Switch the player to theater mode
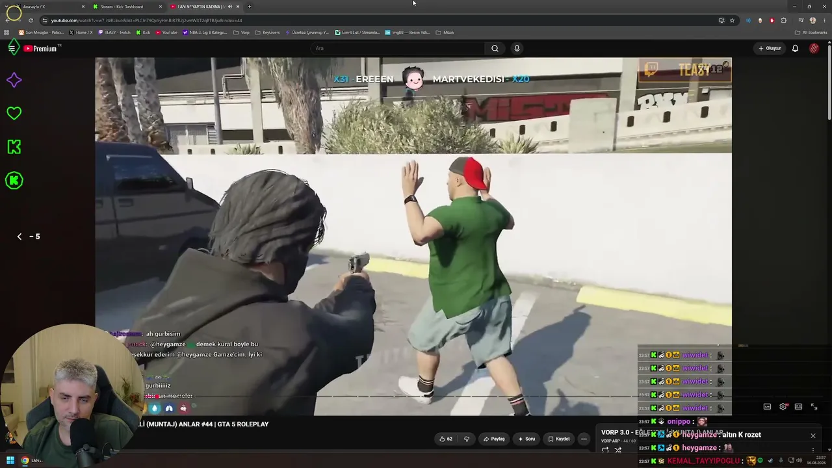The width and height of the screenshot is (832, 468). (798, 407)
